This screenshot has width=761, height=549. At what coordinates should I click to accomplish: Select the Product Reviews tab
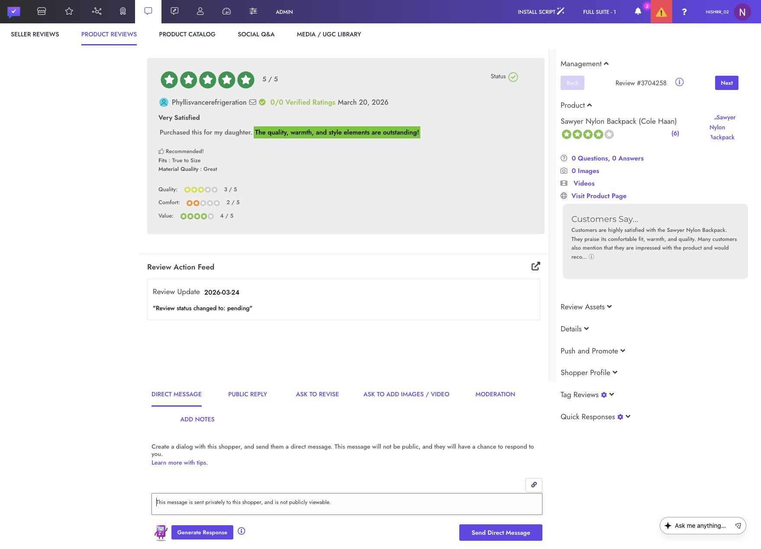pos(109,34)
